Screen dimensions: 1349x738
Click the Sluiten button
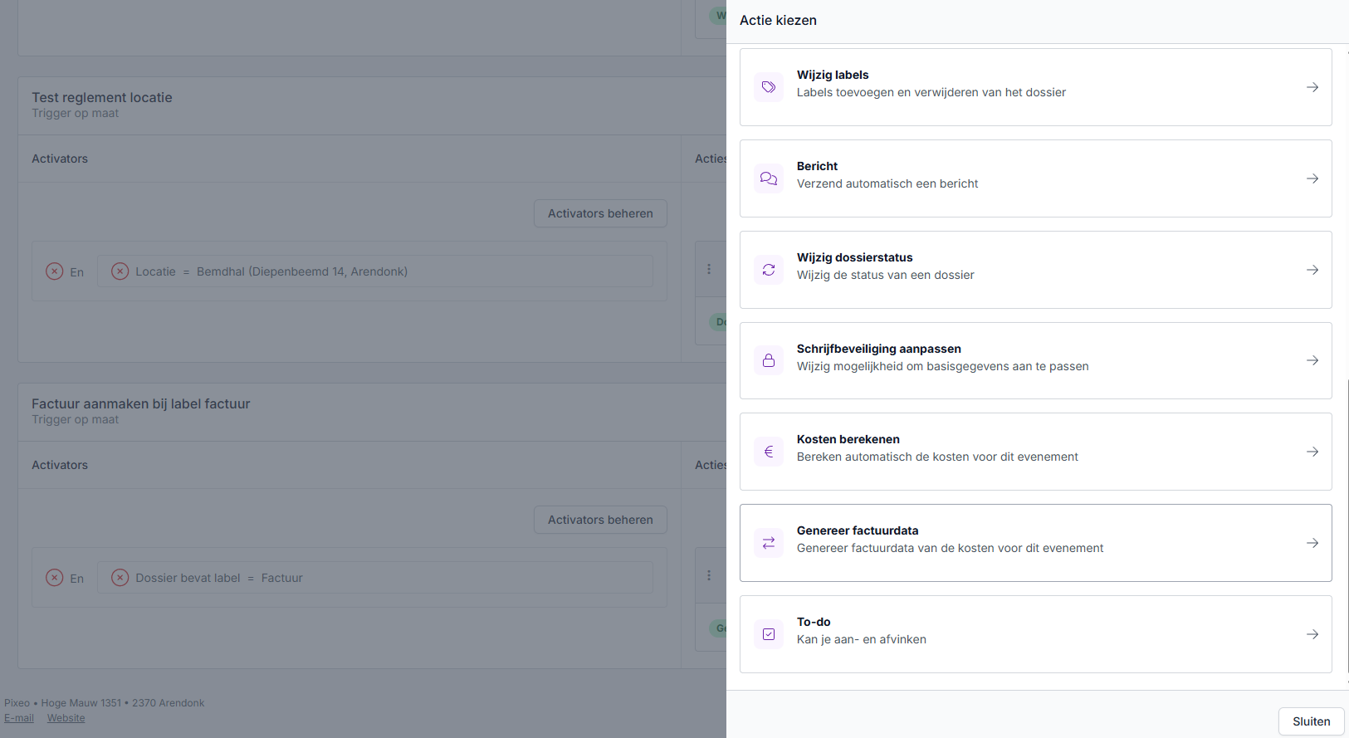pyautogui.click(x=1311, y=721)
